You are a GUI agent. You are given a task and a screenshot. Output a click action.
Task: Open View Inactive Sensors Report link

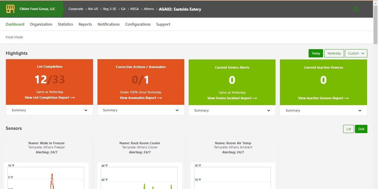[323, 98]
